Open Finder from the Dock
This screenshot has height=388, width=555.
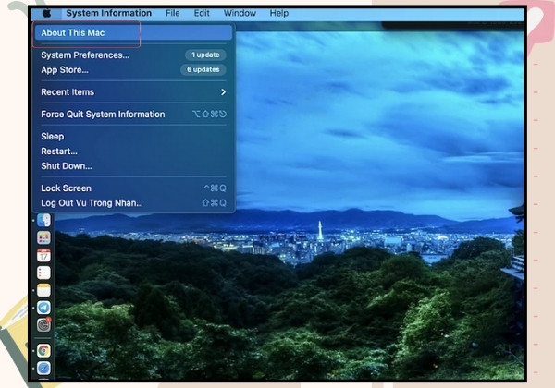point(43,220)
